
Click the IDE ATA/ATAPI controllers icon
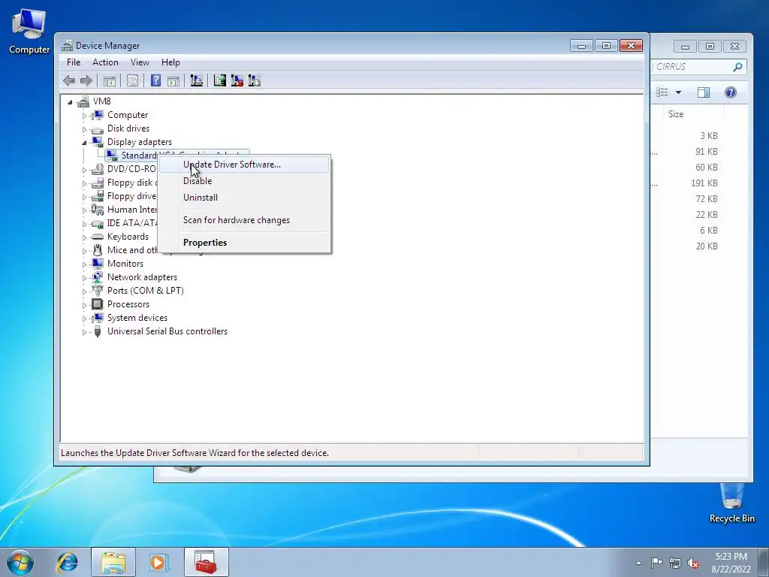[x=98, y=223]
